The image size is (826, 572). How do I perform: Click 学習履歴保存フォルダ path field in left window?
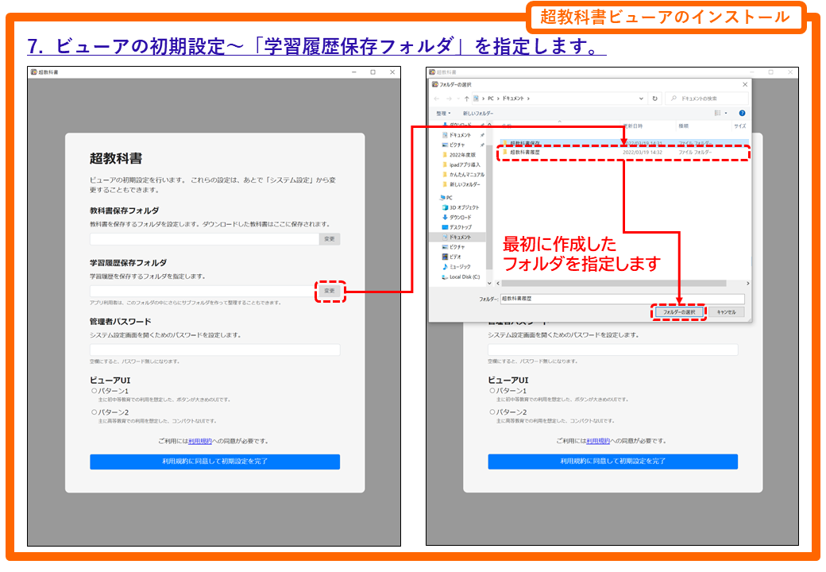point(204,291)
